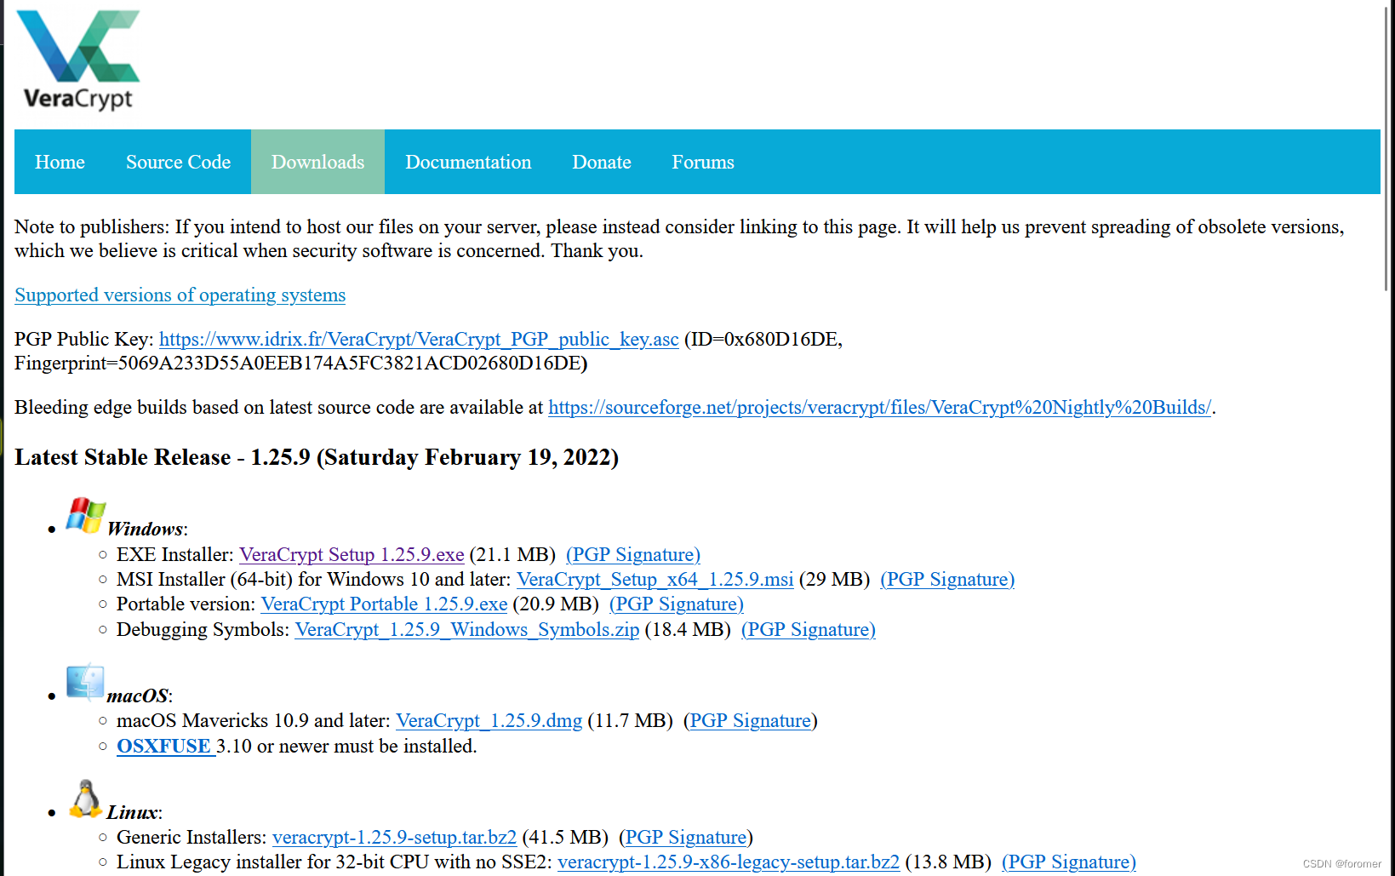
Task: Open PGP Signature for macOS dmg
Action: point(751,720)
